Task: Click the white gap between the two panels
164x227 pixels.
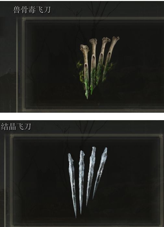Action: tap(82, 116)
